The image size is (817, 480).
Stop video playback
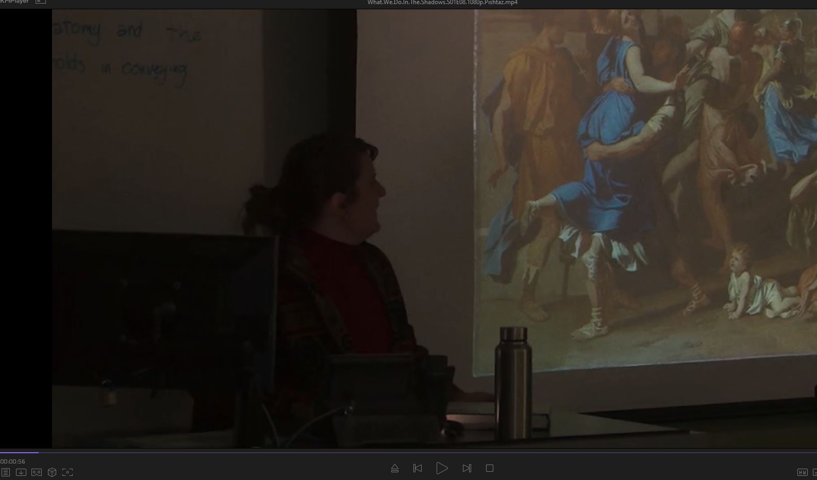490,468
